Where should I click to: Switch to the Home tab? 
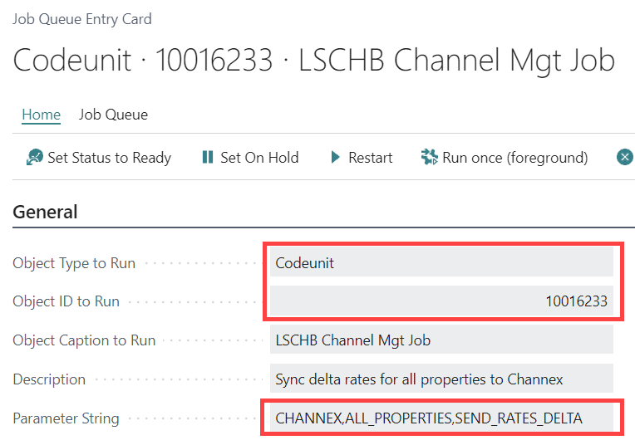(41, 115)
